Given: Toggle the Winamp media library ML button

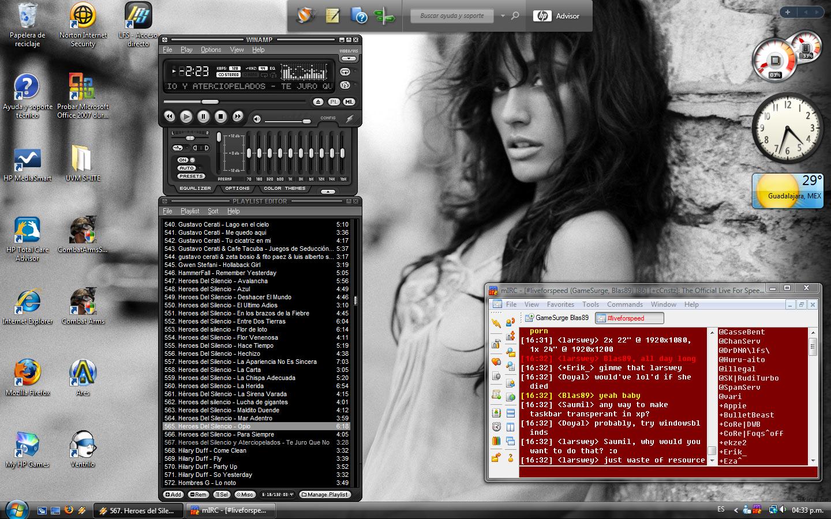Looking at the screenshot, I should [349, 101].
